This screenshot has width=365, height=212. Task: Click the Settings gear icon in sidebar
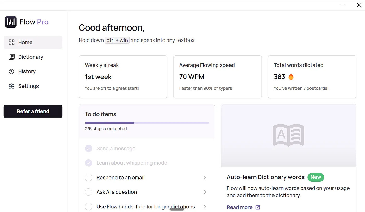pos(11,86)
